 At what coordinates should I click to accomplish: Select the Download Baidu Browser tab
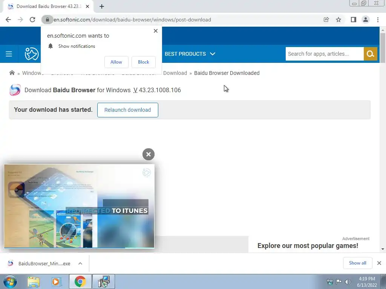[49, 6]
